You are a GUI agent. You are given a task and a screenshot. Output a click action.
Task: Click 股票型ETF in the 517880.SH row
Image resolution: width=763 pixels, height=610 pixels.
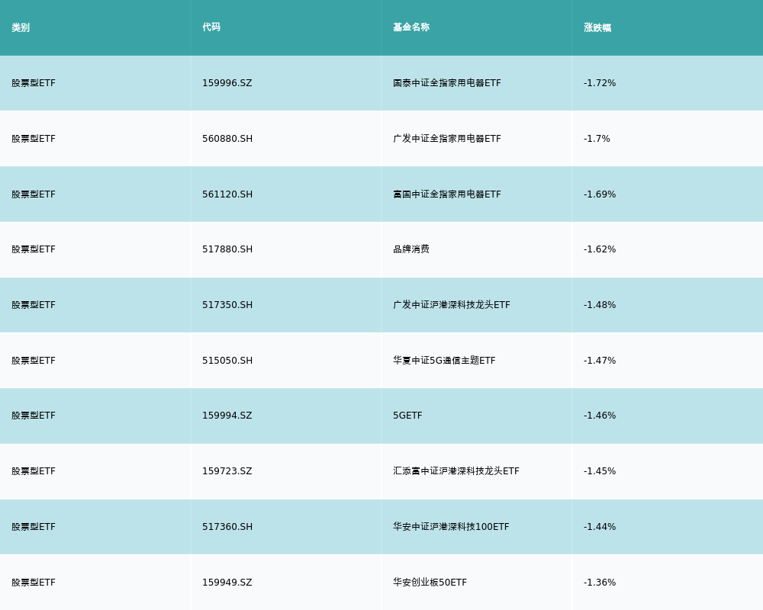pyautogui.click(x=34, y=249)
